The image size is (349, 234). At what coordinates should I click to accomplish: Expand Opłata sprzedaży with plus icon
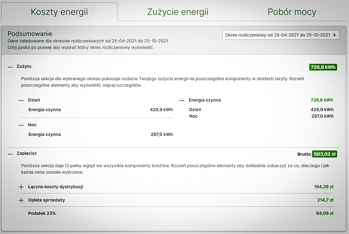click(x=21, y=200)
